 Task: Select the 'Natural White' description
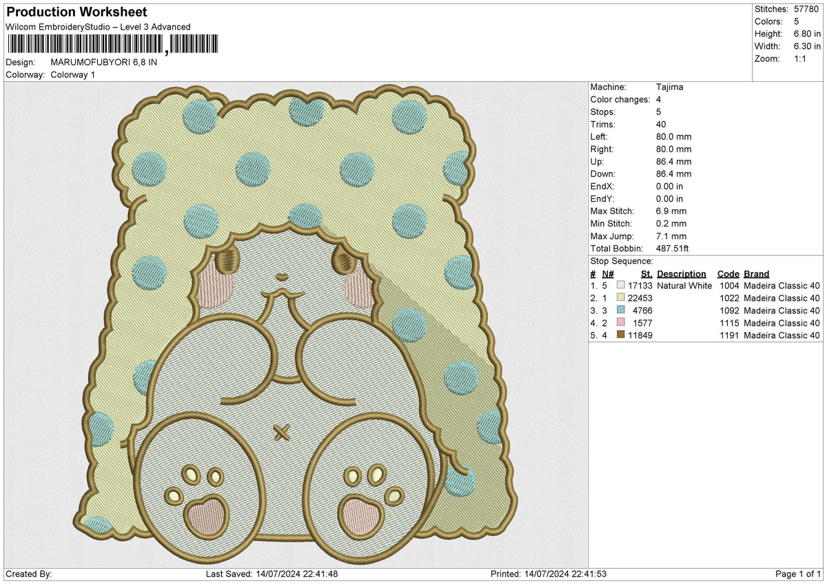tap(684, 286)
